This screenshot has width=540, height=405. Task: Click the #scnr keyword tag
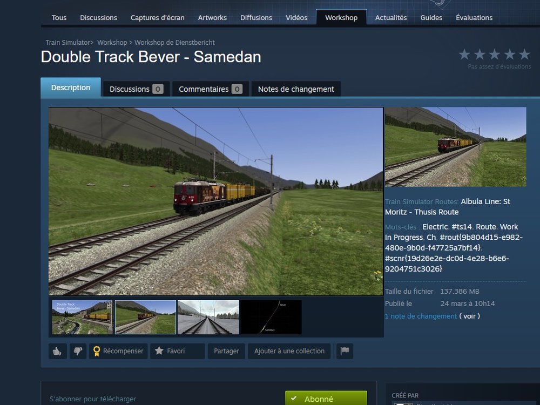(447, 264)
